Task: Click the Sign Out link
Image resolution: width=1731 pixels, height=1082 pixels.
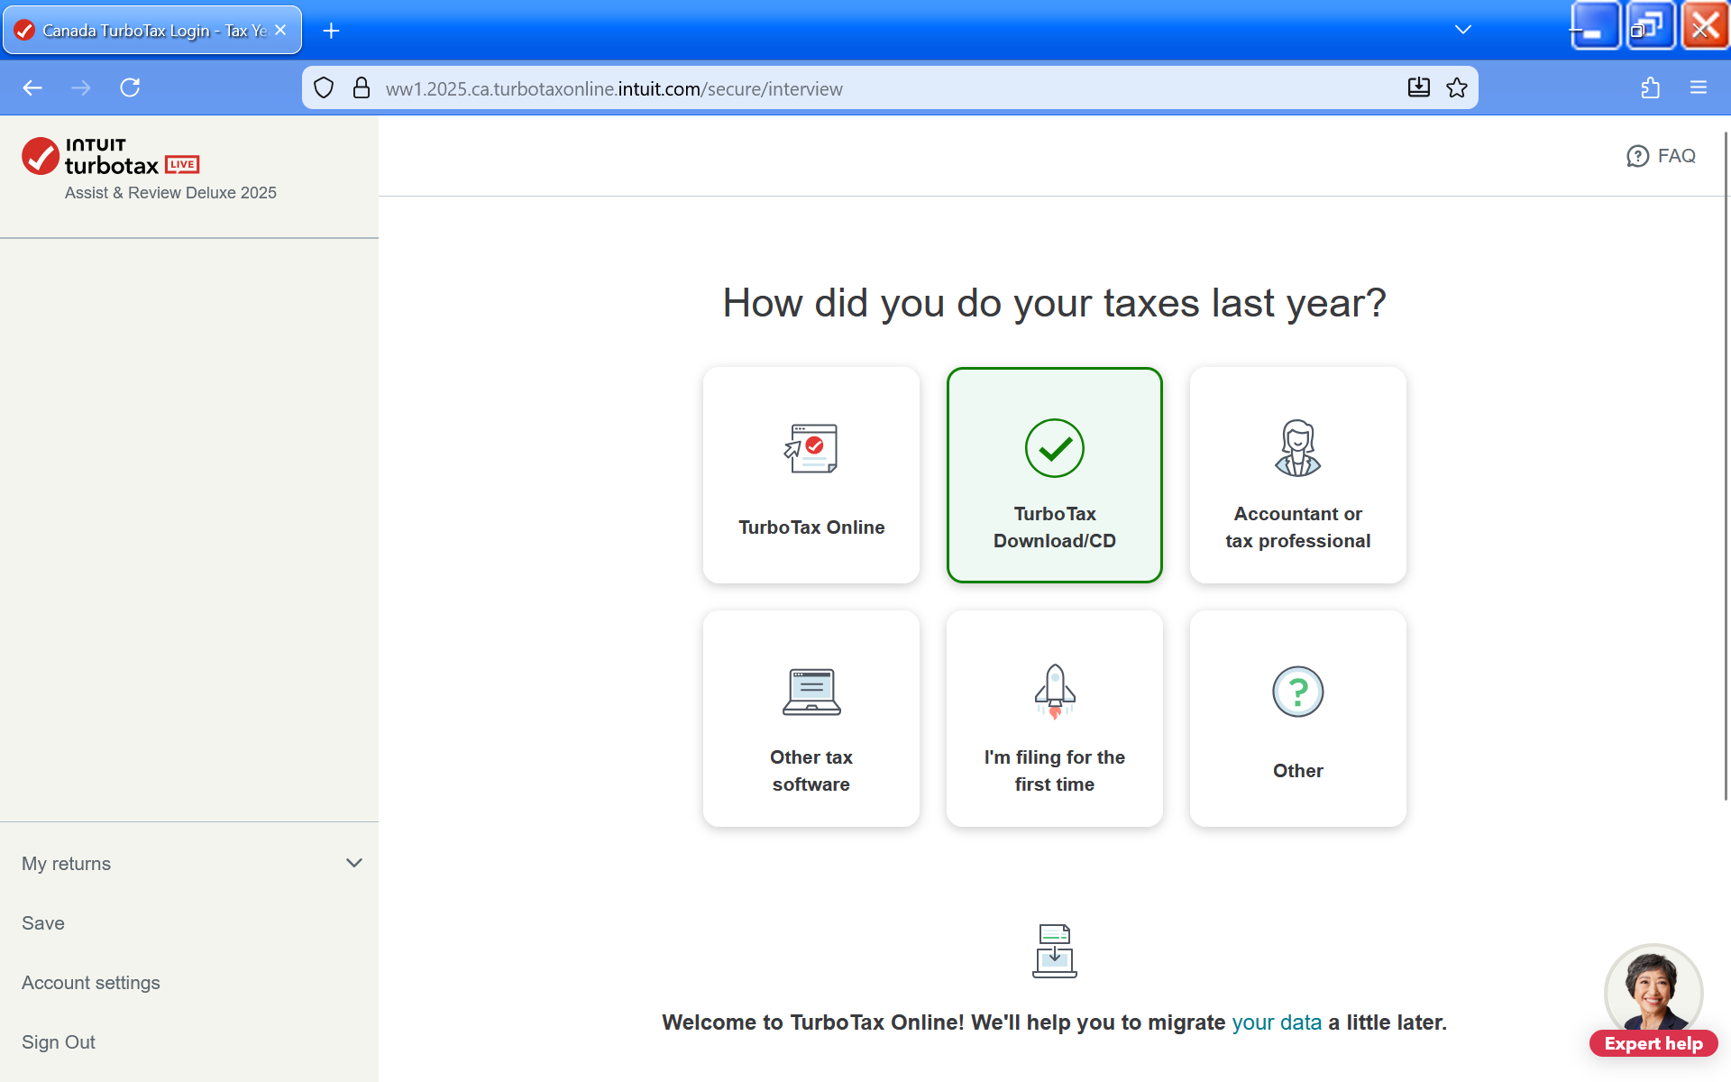Action: click(59, 1041)
